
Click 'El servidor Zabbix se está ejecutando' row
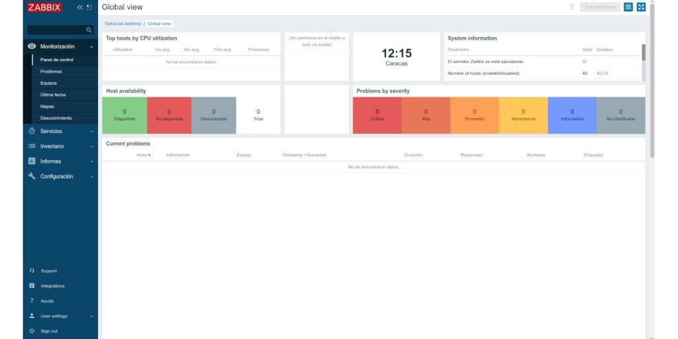[543, 62]
